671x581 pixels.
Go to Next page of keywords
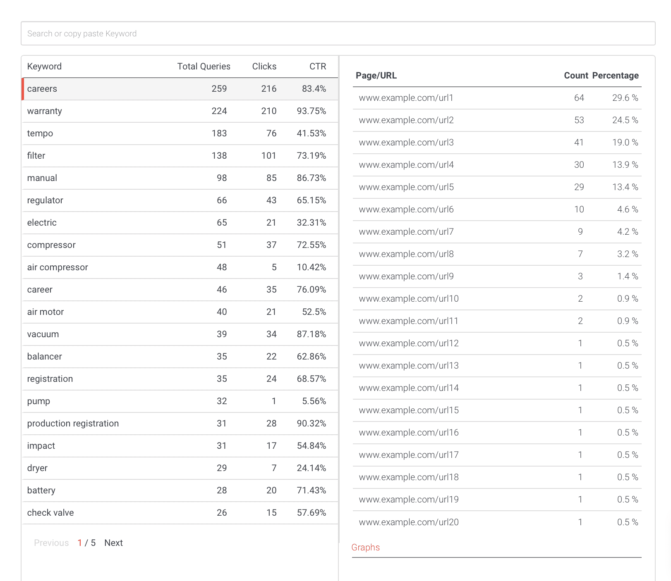[113, 543]
